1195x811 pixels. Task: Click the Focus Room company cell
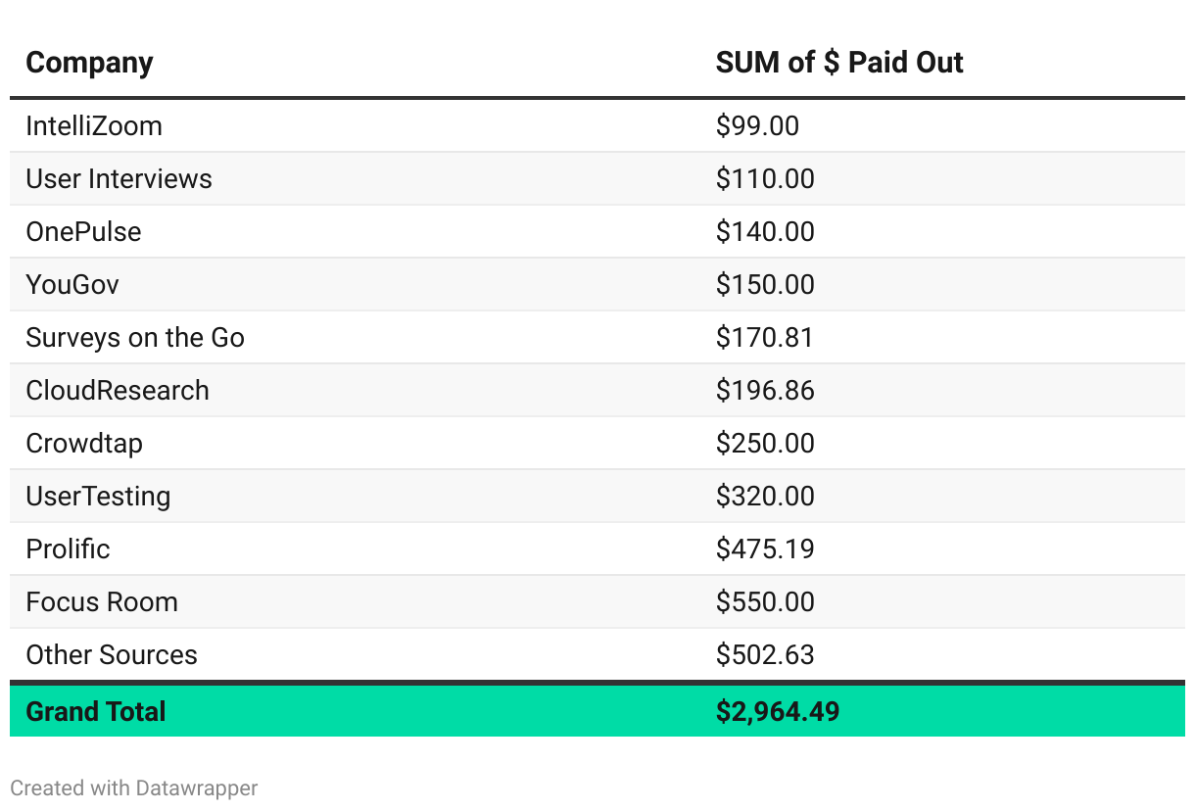pyautogui.click(x=102, y=602)
